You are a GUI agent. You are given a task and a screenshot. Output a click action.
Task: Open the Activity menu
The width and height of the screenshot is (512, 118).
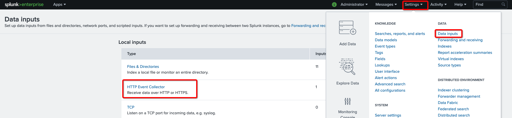[x=438, y=5]
